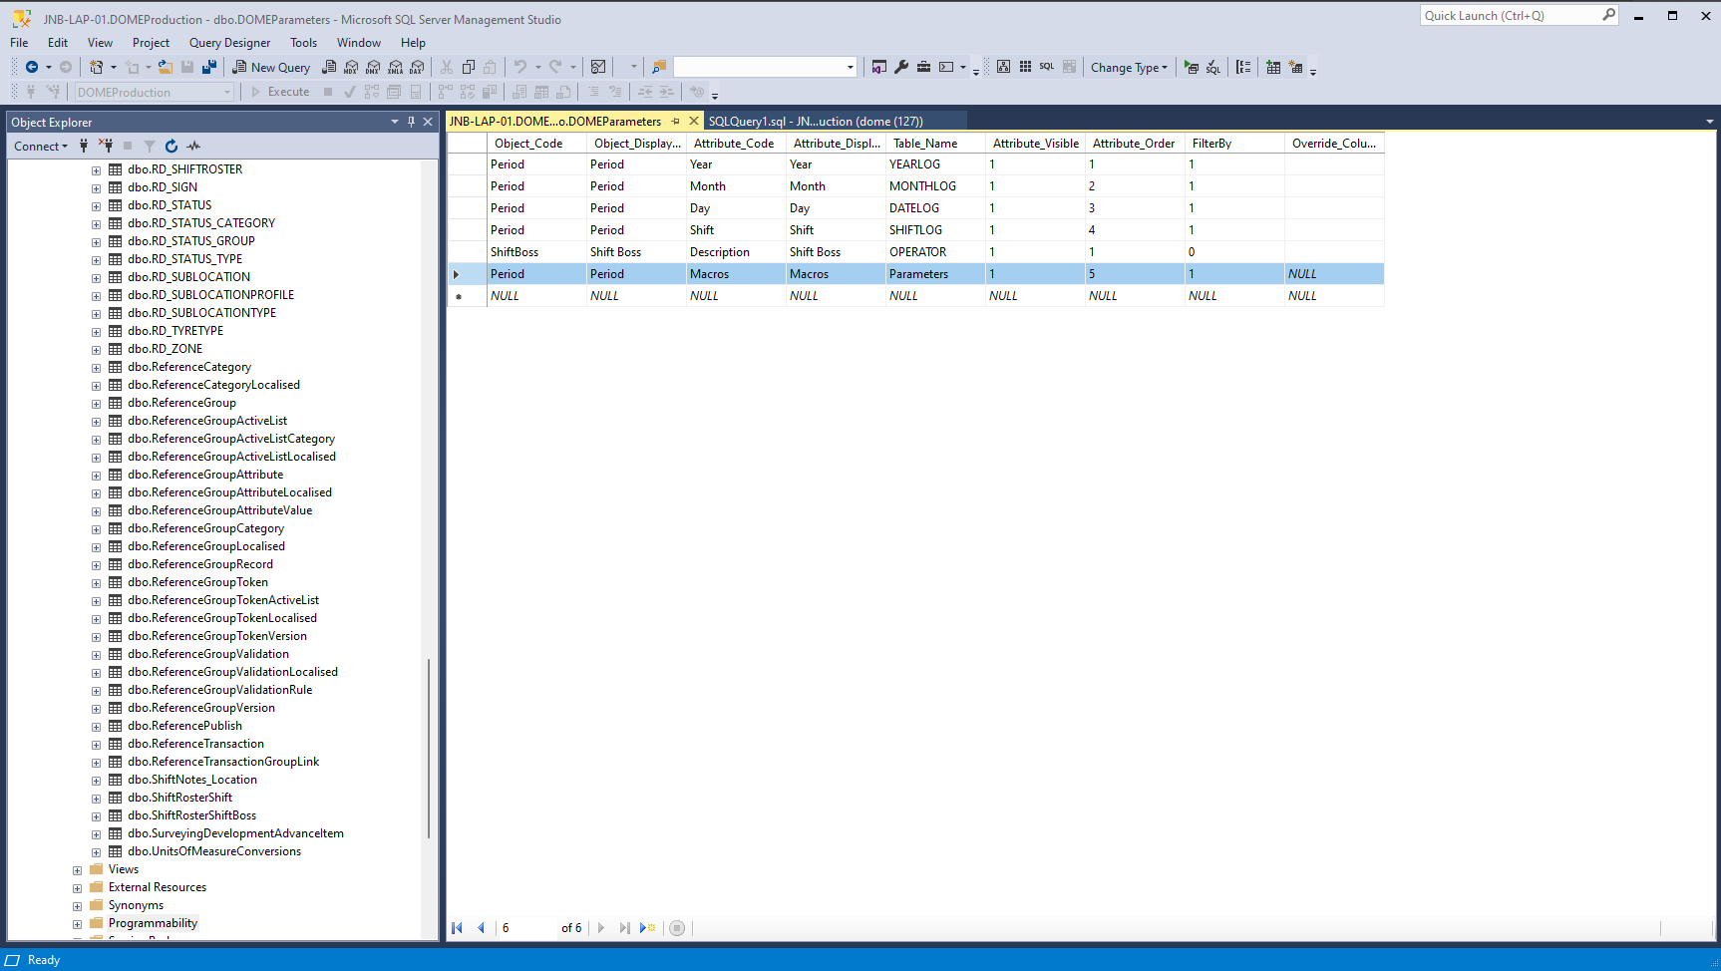Click the New Query toolbar button
The height and width of the screenshot is (971, 1721).
pos(271,68)
